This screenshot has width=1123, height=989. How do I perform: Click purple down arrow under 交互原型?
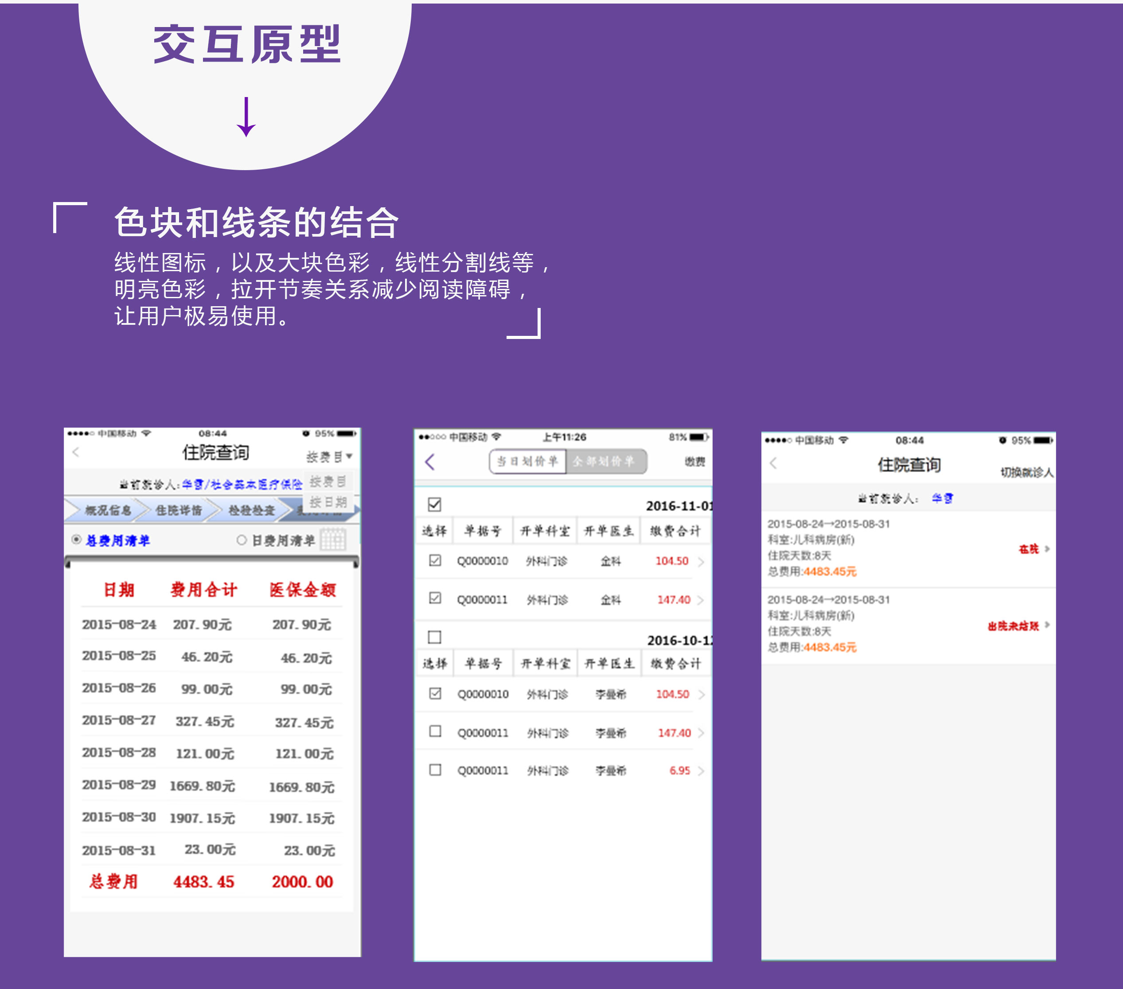coord(246,117)
